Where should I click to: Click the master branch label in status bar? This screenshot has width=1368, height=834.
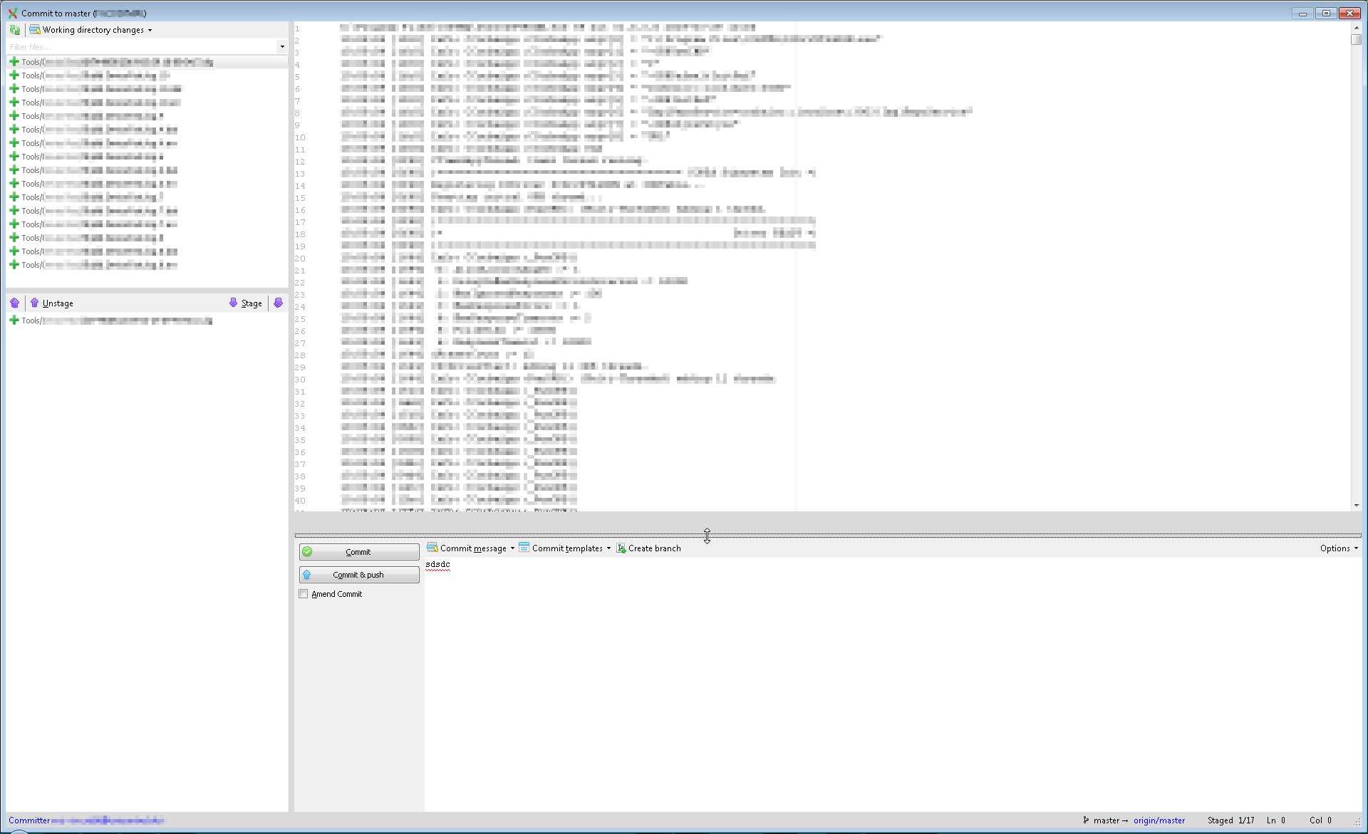click(x=1107, y=820)
